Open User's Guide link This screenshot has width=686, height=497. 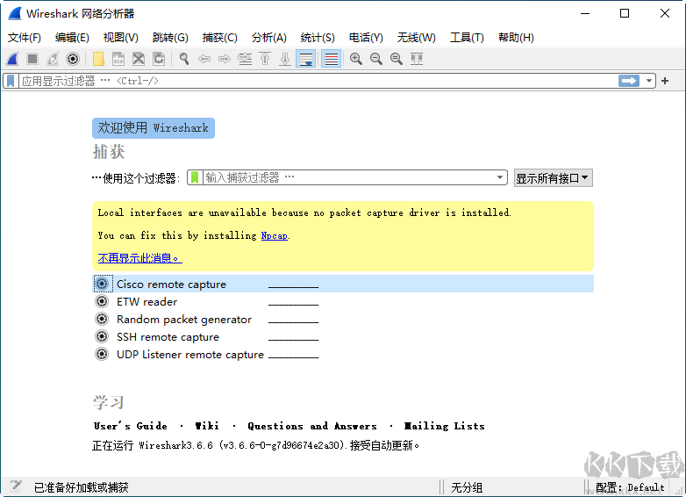131,426
